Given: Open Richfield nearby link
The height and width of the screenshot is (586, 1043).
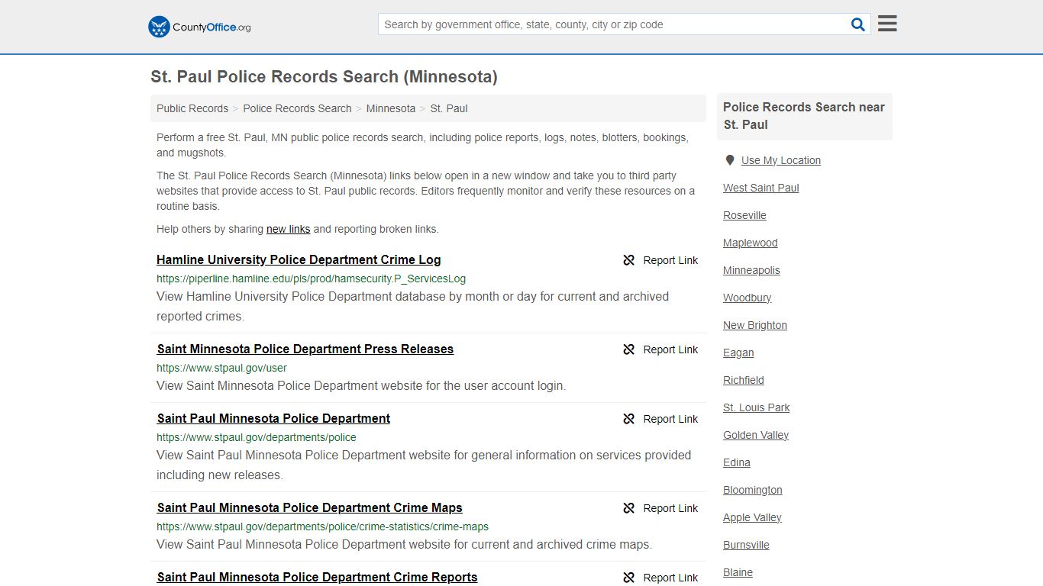Looking at the screenshot, I should click(x=744, y=380).
